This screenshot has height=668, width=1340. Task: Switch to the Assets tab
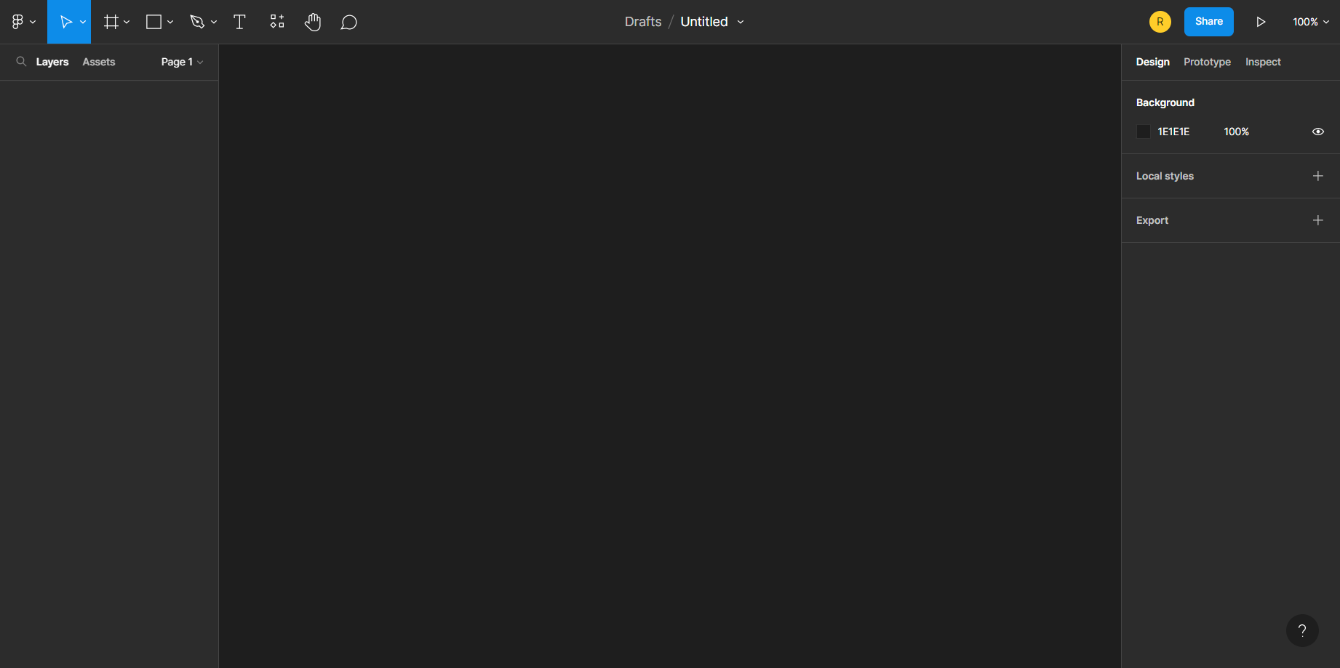[99, 62]
